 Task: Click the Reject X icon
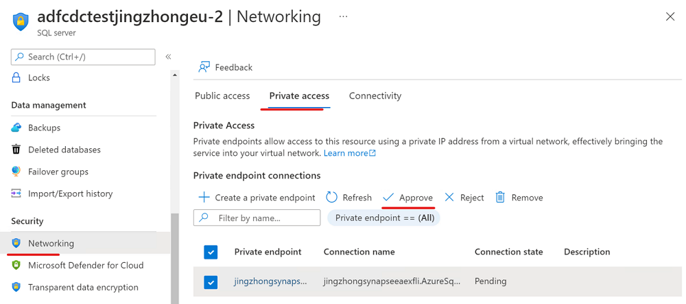tap(449, 197)
